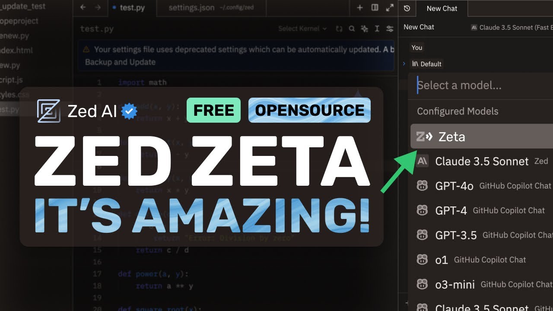Choose o1 GitHub Copilot Chat model
The image size is (553, 311).
tap(482, 260)
